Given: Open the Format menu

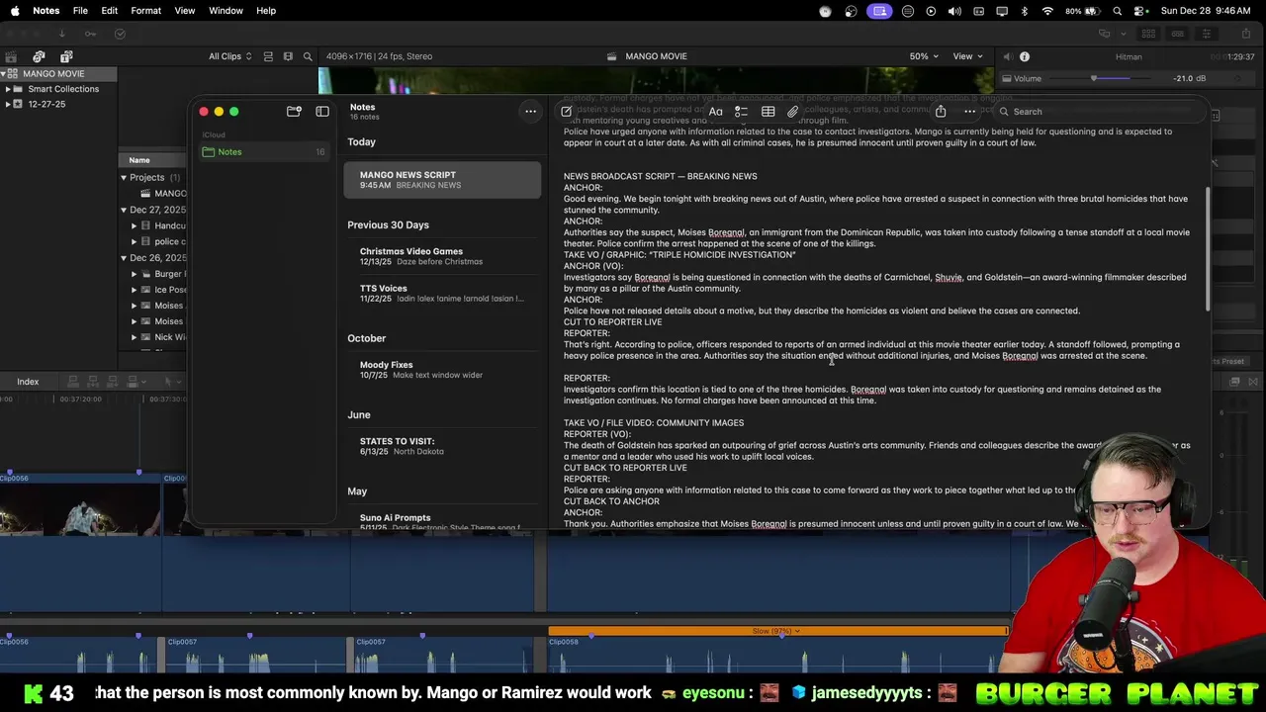Looking at the screenshot, I should tap(145, 11).
